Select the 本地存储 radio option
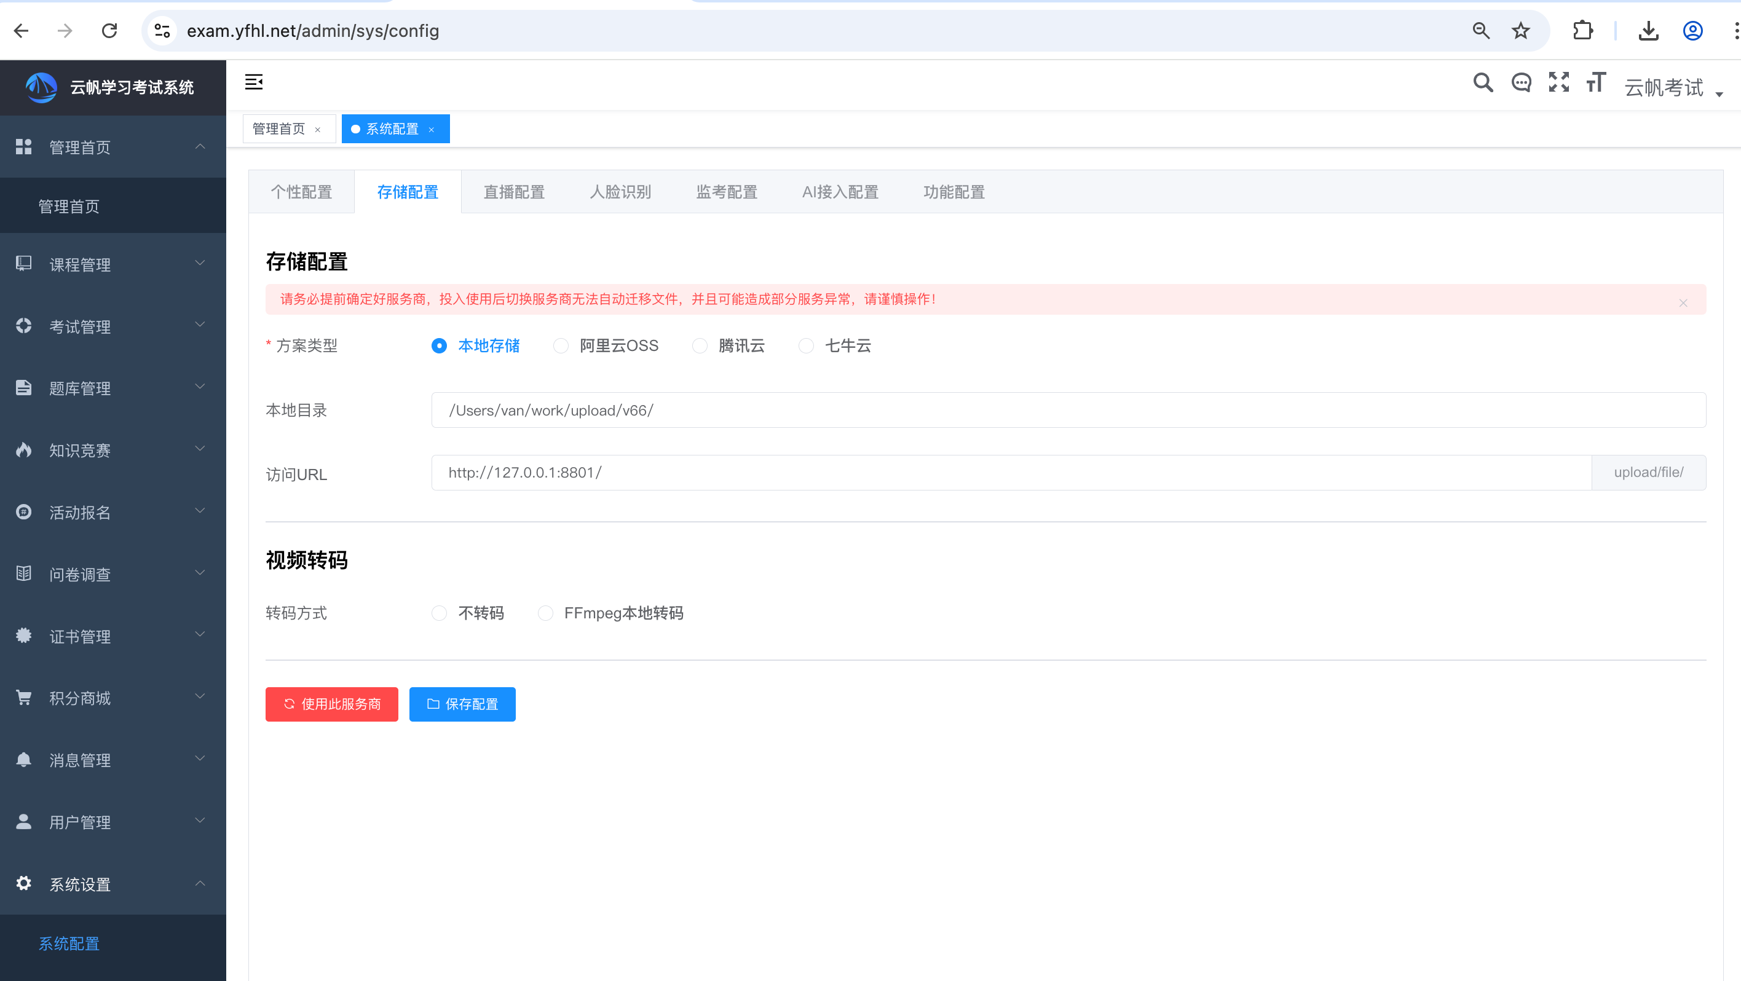1741x981 pixels. [x=476, y=346]
